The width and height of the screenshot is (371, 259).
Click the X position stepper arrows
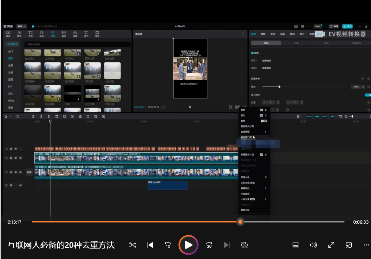[x=278, y=102]
